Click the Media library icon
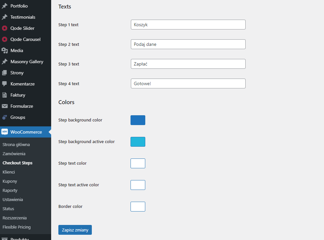 pos(5,50)
